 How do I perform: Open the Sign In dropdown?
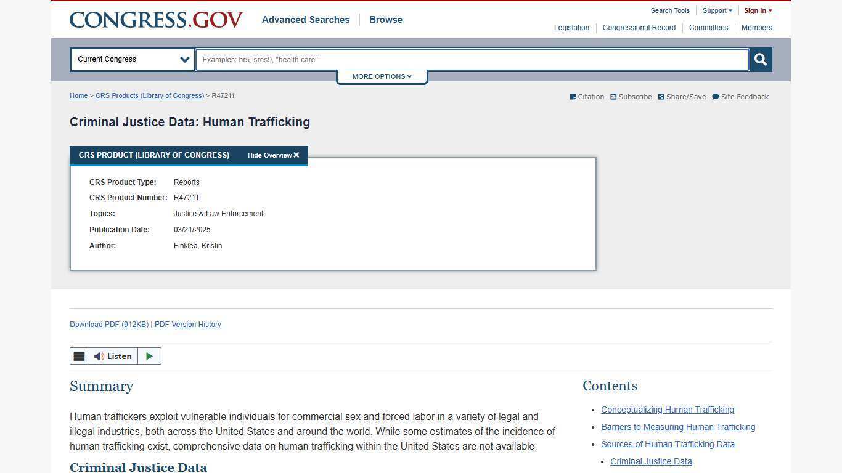757,10
